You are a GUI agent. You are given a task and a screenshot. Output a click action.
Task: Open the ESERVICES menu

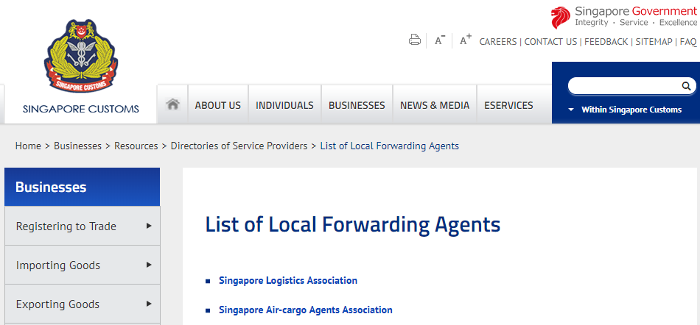pyautogui.click(x=508, y=105)
